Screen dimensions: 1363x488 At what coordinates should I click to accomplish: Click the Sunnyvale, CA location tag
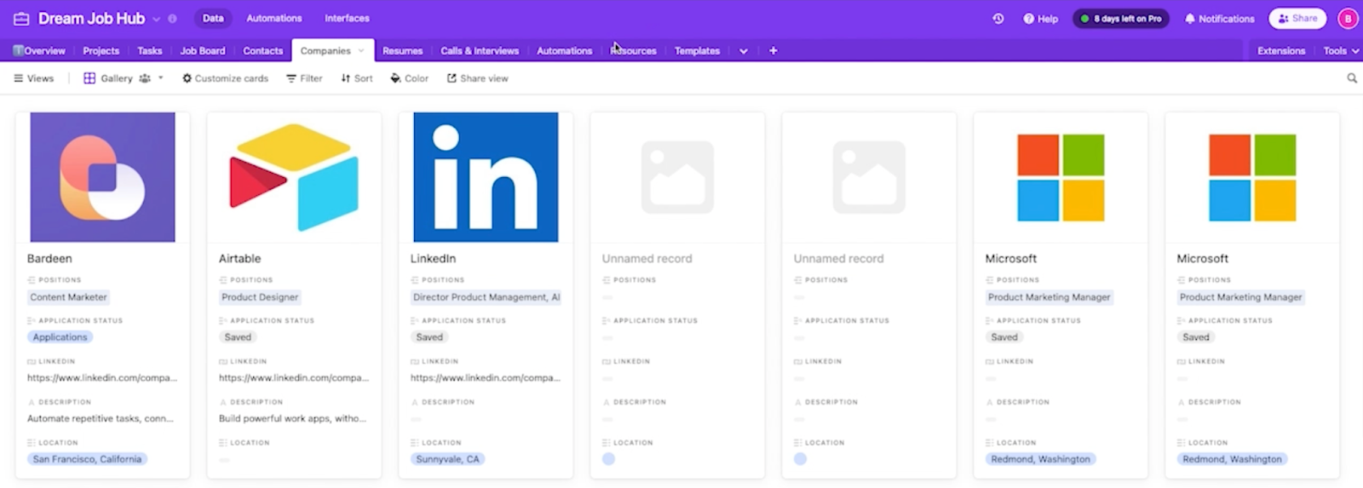coord(447,459)
